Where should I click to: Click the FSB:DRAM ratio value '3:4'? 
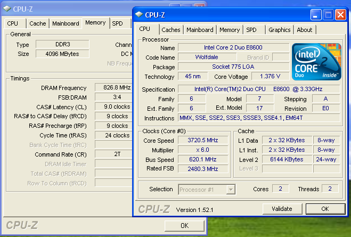tap(114, 97)
